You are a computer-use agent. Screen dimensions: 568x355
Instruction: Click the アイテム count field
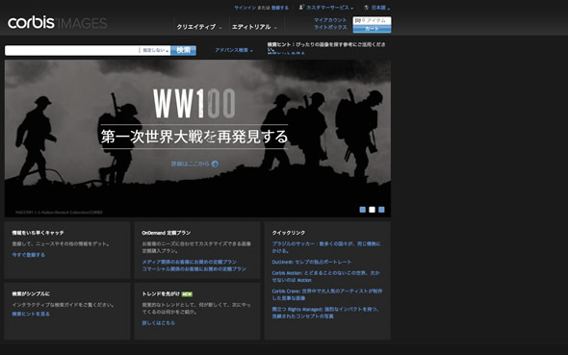tap(372, 21)
